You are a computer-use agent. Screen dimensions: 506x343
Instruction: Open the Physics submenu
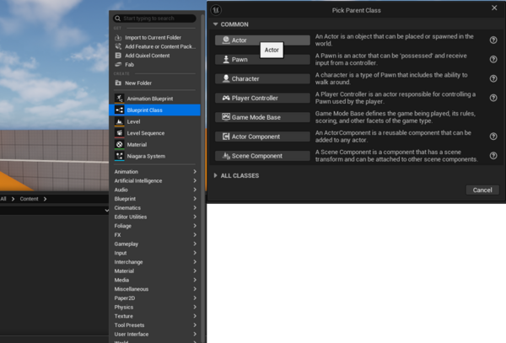coord(155,308)
